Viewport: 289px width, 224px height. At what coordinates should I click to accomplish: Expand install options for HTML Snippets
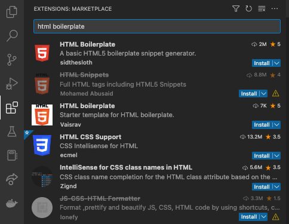264,94
